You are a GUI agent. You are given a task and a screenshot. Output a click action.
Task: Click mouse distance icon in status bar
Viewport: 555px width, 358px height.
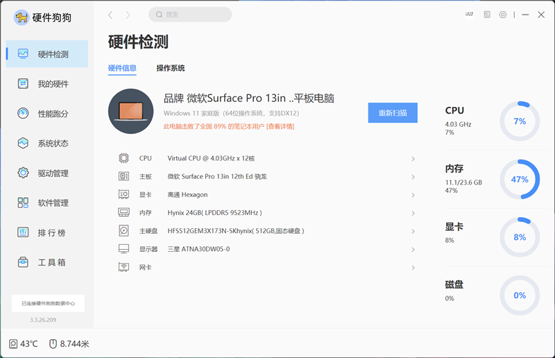(x=53, y=344)
